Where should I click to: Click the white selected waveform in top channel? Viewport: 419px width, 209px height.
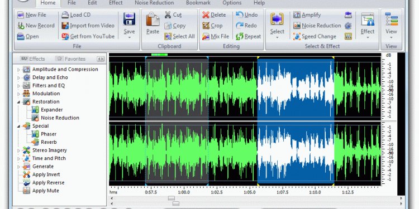tap(296, 89)
